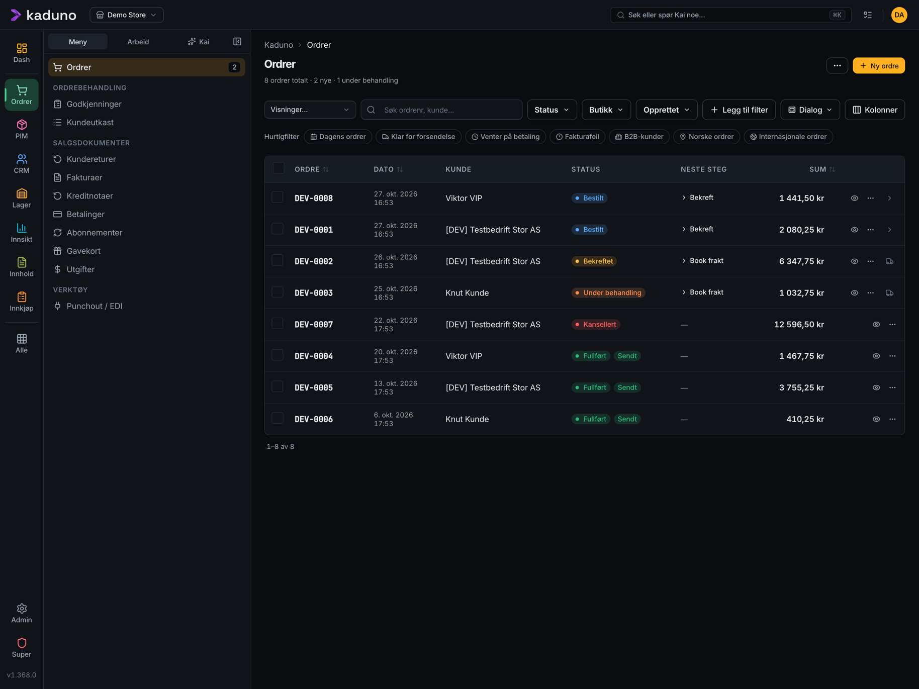Image resolution: width=919 pixels, height=689 pixels.
Task: Open the Demo Store selector dropdown
Action: coord(127,15)
